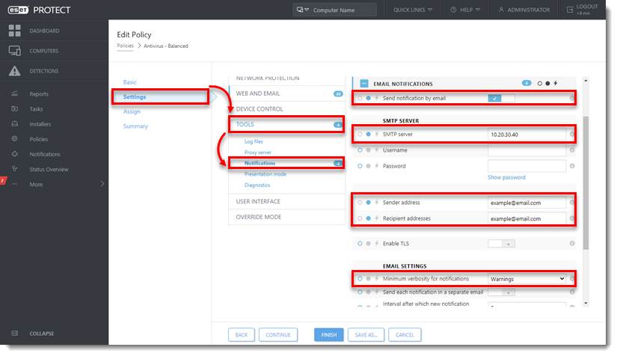Click the Collapse sidebar icon
This screenshot has width=617, height=356.
click(14, 333)
